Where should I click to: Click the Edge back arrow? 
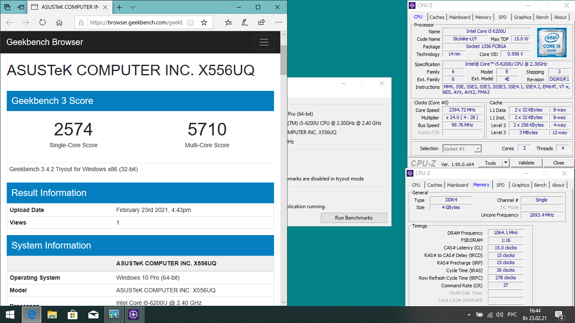(9, 22)
